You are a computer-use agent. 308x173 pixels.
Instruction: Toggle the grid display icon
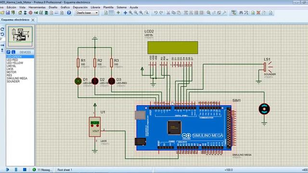point(111,13)
